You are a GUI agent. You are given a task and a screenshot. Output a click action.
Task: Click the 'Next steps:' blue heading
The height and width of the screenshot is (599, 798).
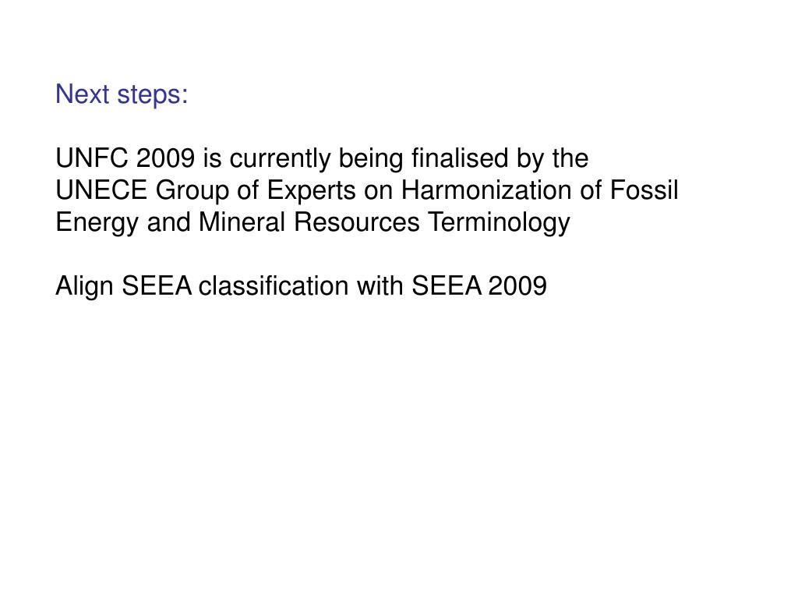click(122, 94)
